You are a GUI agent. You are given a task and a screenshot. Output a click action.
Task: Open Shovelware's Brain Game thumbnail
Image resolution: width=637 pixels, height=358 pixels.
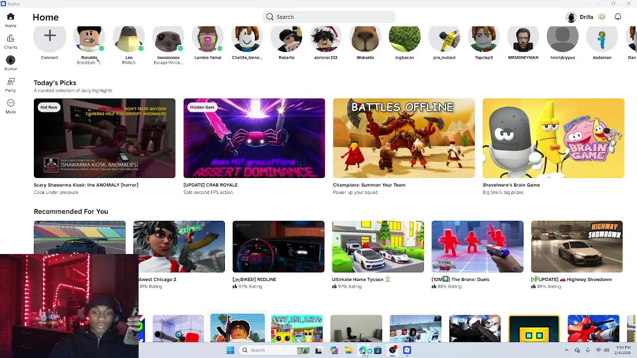point(553,138)
